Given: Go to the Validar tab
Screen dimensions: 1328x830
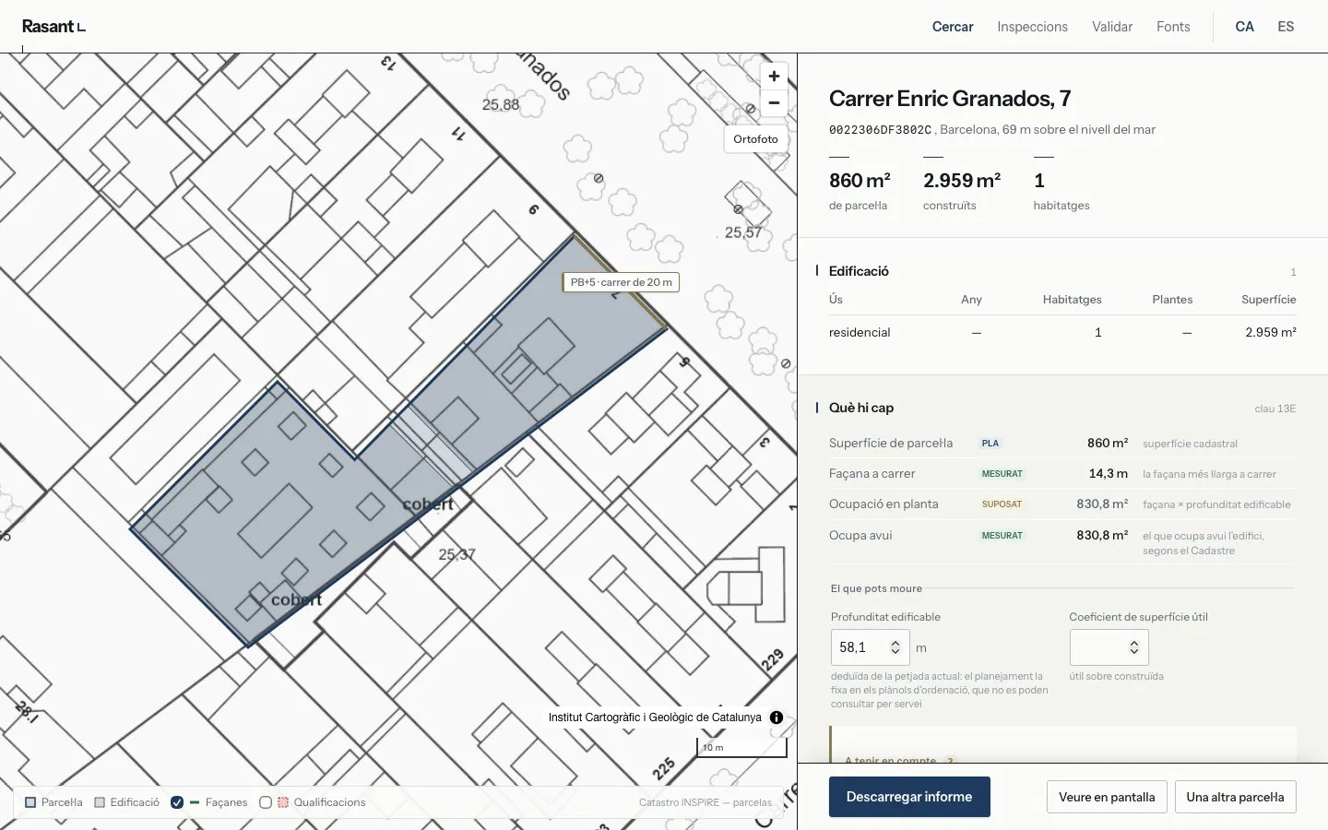Looking at the screenshot, I should coord(1112,27).
